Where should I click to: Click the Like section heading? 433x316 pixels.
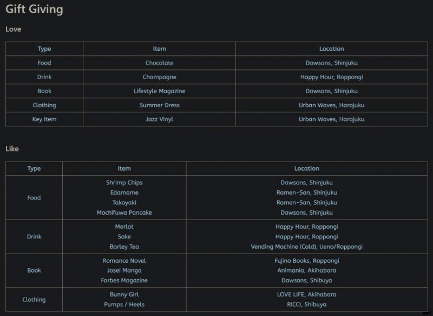tap(12, 149)
